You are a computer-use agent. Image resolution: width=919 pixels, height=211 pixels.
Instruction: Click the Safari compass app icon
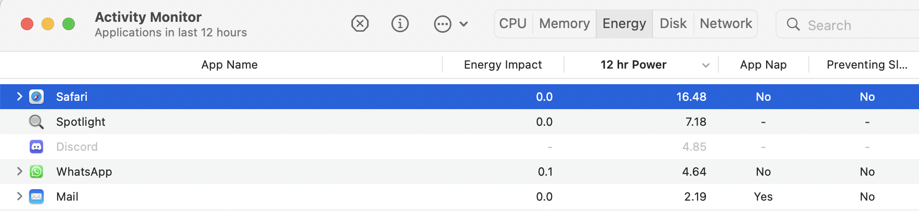36,97
